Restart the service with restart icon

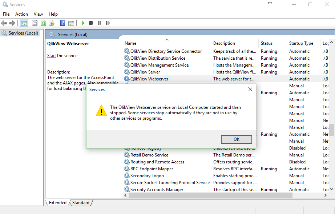(x=108, y=23)
